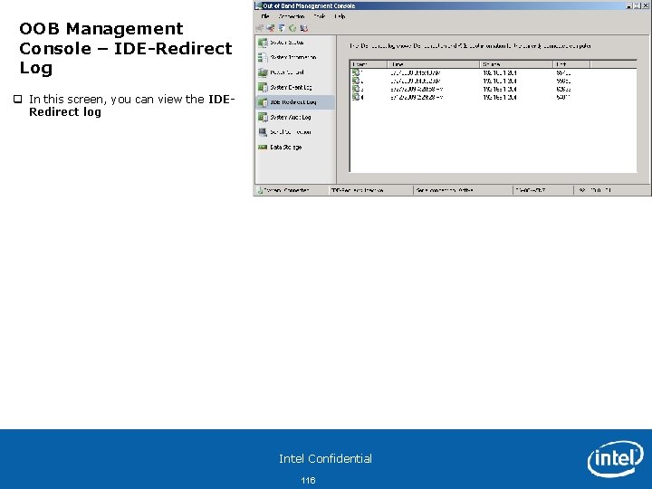Select the Port cell of event 3 row
The image size is (652, 489).
point(563,89)
